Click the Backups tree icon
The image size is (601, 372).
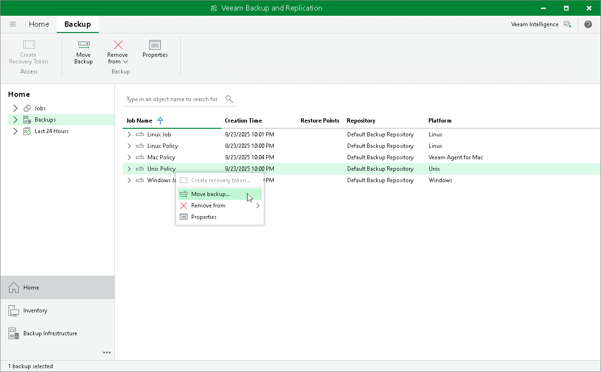point(27,120)
